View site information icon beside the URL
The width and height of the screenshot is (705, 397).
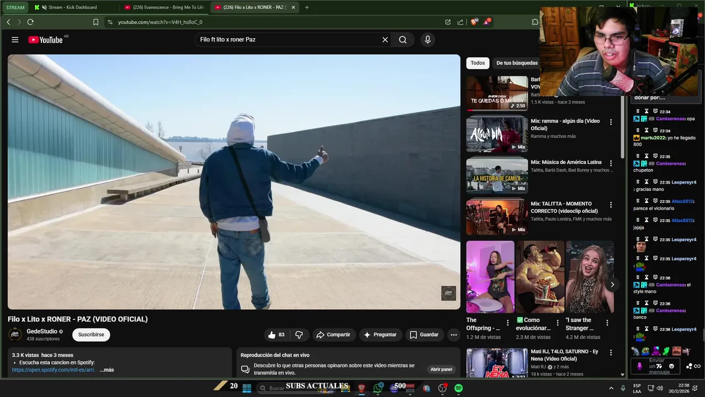(110, 22)
